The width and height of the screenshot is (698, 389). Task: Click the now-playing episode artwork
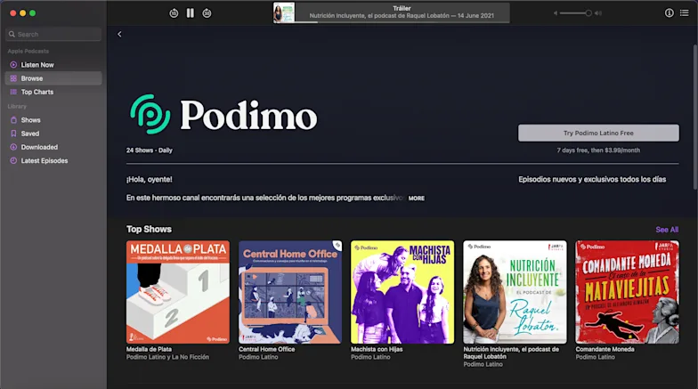click(283, 12)
